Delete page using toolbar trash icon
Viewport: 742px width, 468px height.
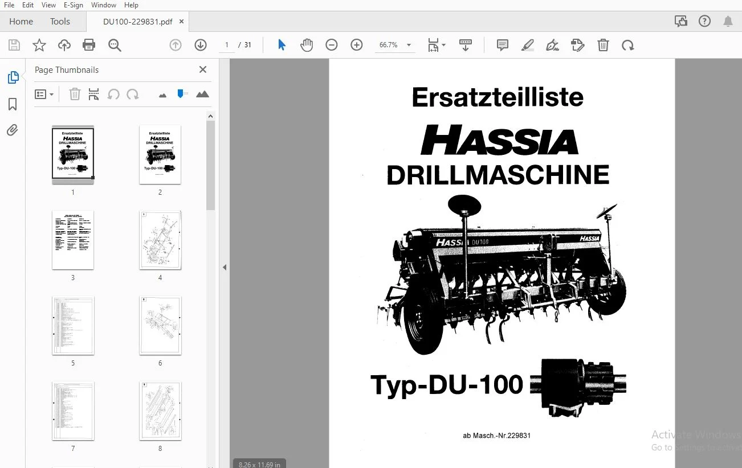point(603,45)
